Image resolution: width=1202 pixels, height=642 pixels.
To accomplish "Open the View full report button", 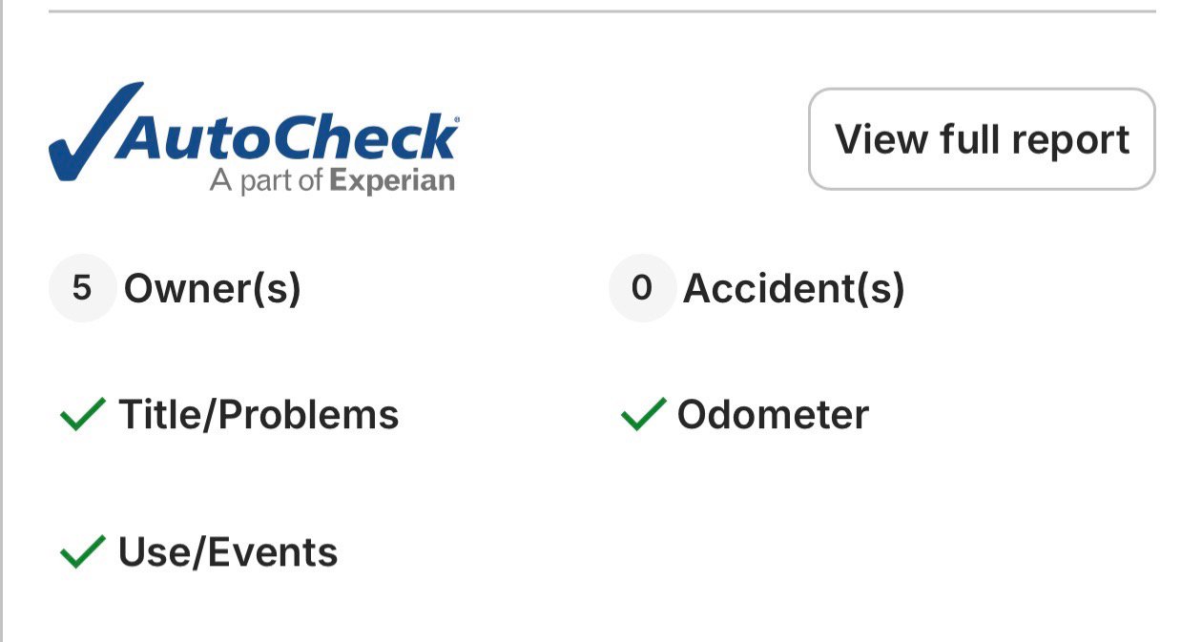I will coord(982,139).
